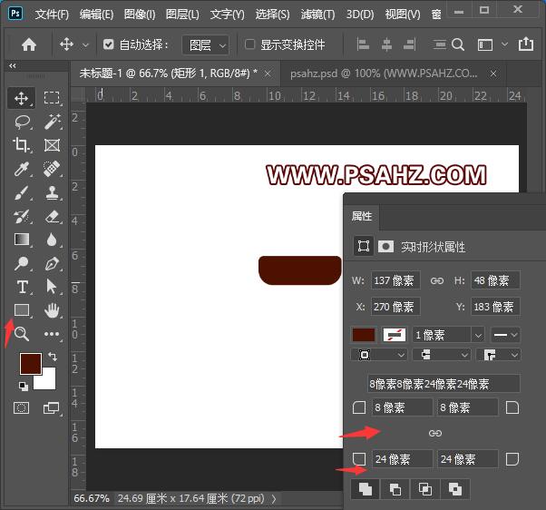Viewport: 546px width, 510px height.
Task: Click the shape fill color swatch
Action: click(364, 335)
